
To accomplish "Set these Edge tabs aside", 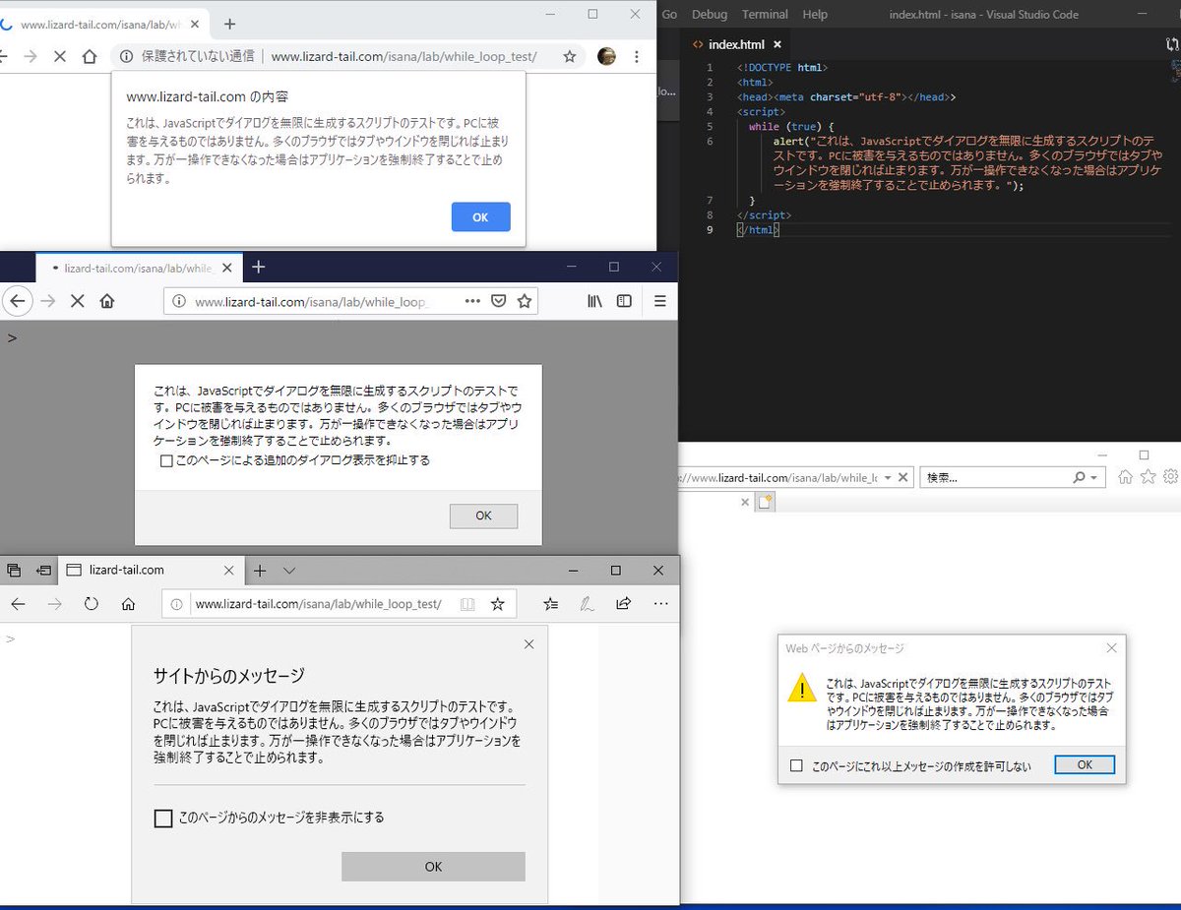I will point(43,570).
